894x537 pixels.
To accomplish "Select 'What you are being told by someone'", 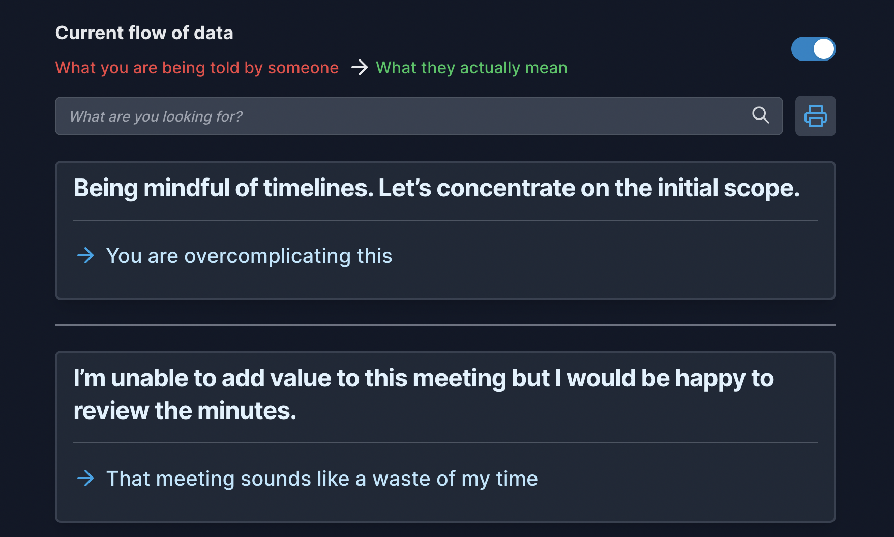I will point(197,68).
